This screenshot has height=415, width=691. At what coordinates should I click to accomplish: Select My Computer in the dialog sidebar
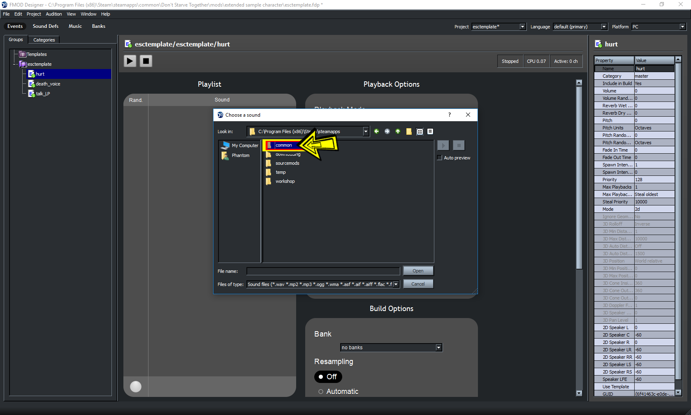pos(245,145)
